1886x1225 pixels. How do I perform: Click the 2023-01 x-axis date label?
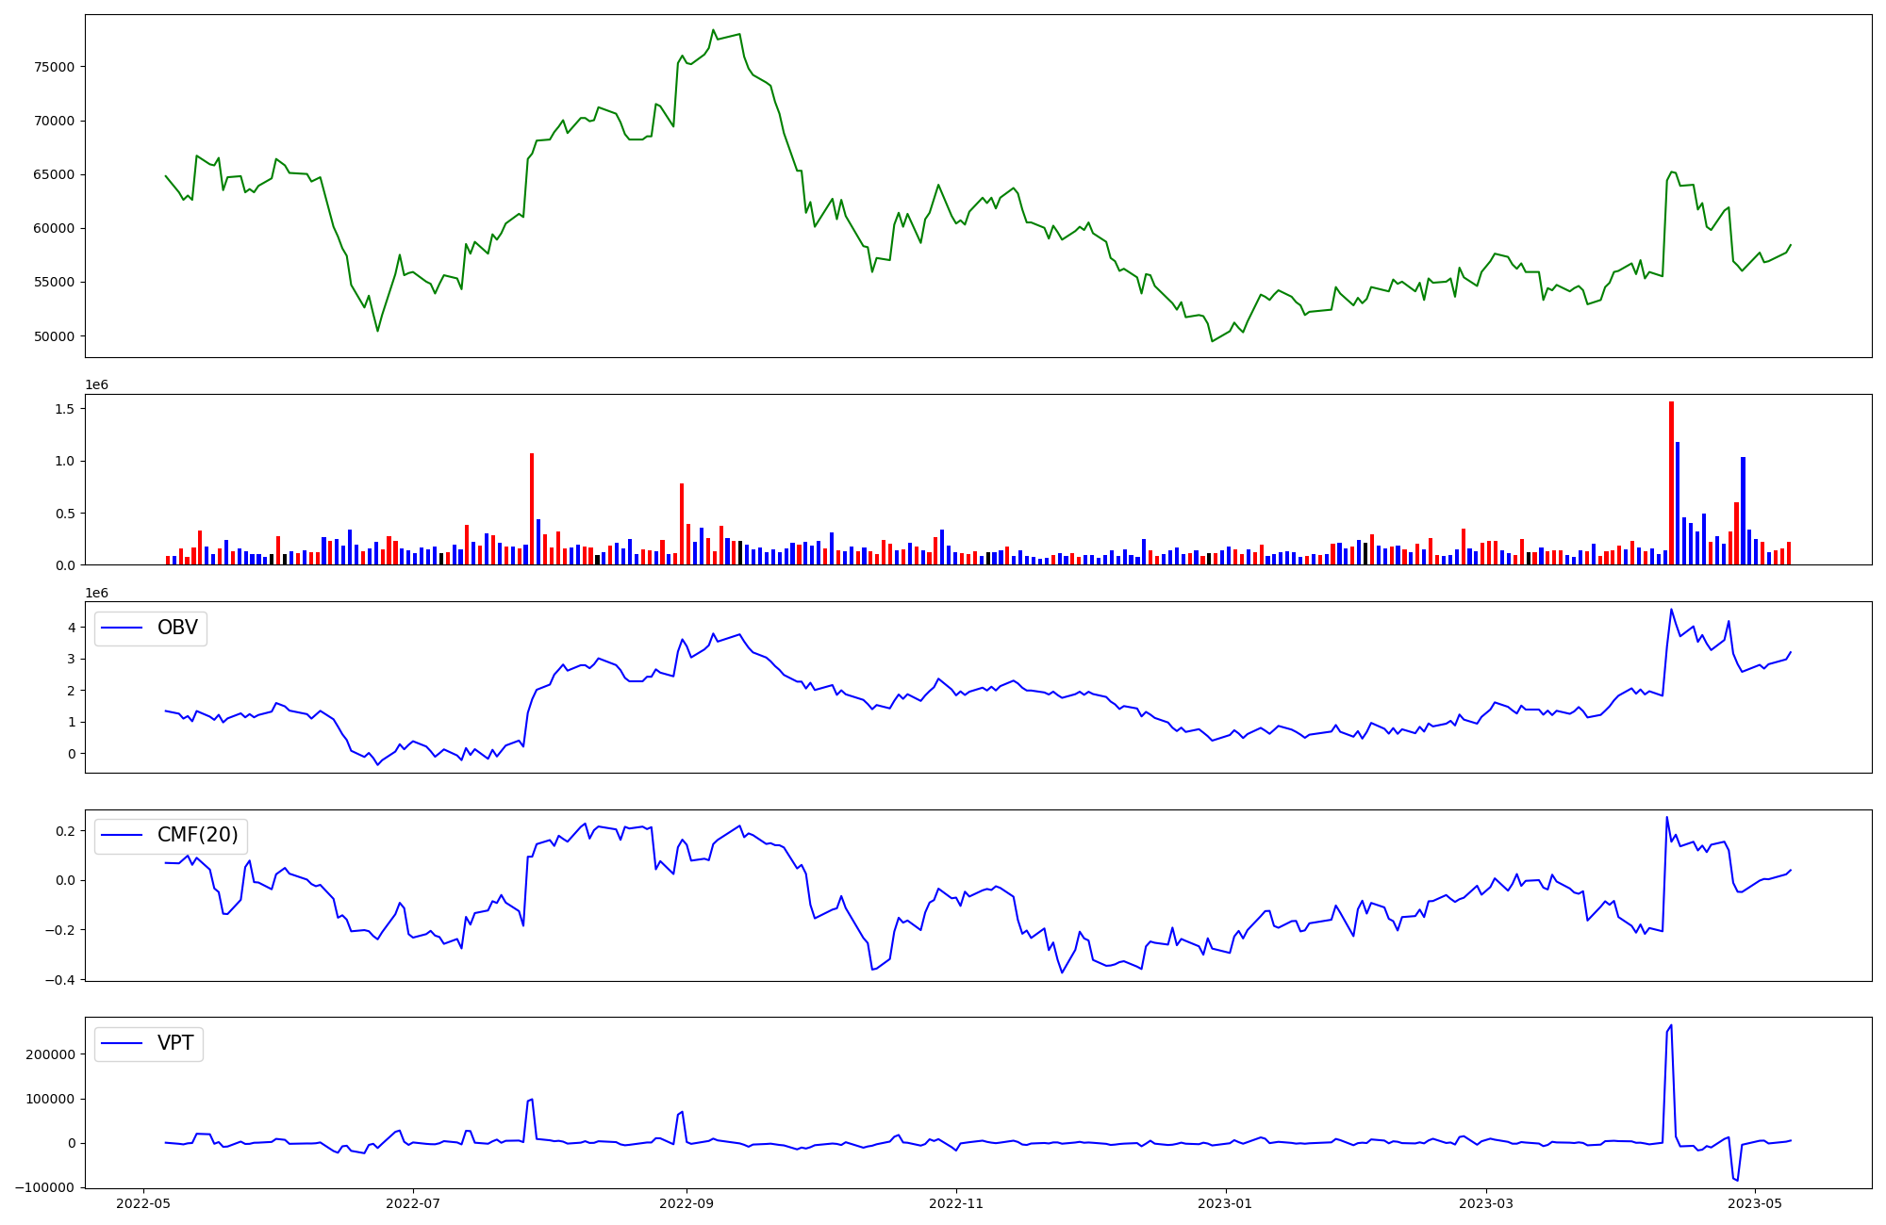[1225, 1202]
